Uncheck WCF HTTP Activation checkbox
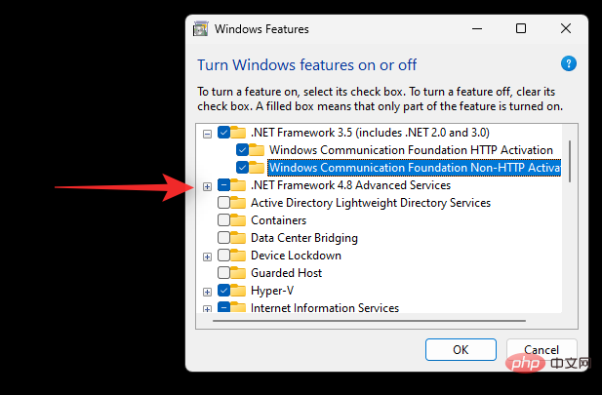602x395 pixels. coord(242,150)
